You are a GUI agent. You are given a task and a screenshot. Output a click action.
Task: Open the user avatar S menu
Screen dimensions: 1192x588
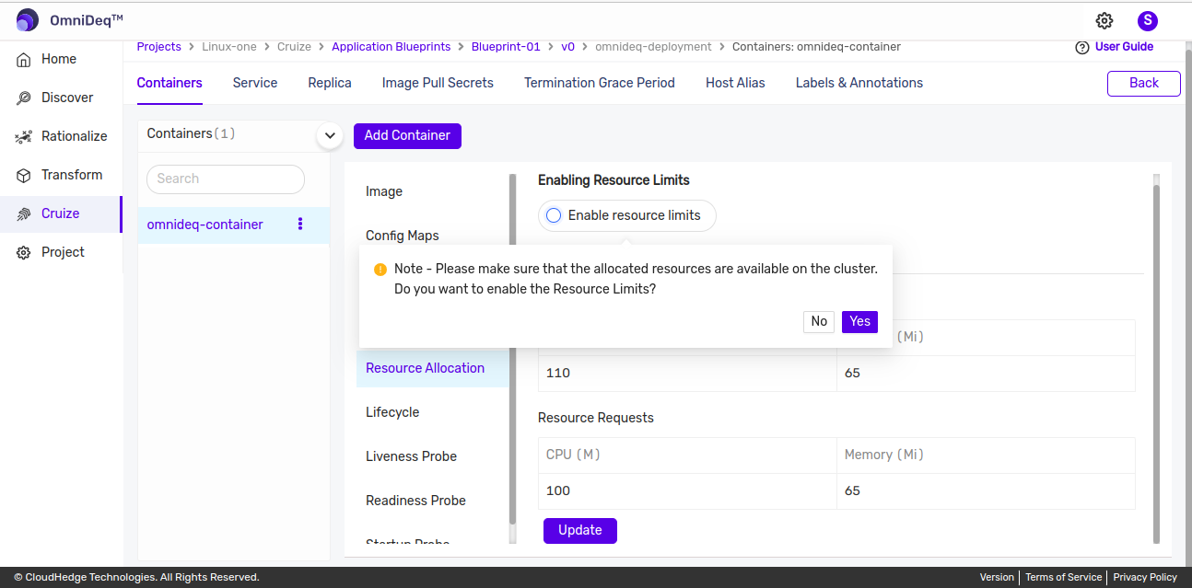click(1147, 20)
